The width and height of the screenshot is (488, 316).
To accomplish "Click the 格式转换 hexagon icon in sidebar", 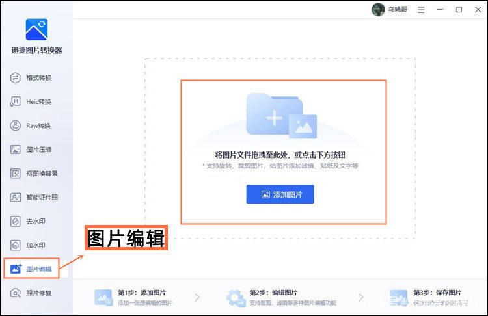I will 15,78.
